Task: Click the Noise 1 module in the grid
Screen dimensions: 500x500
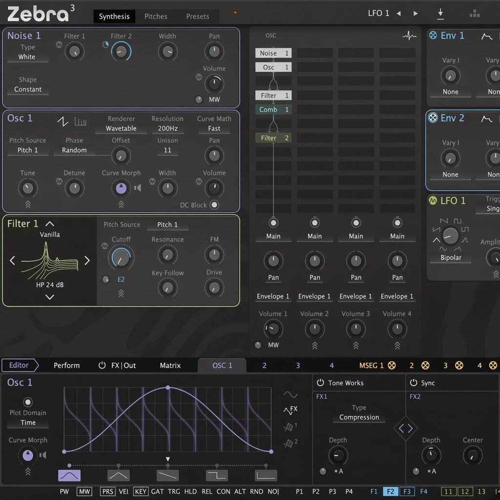Action: 273,53
